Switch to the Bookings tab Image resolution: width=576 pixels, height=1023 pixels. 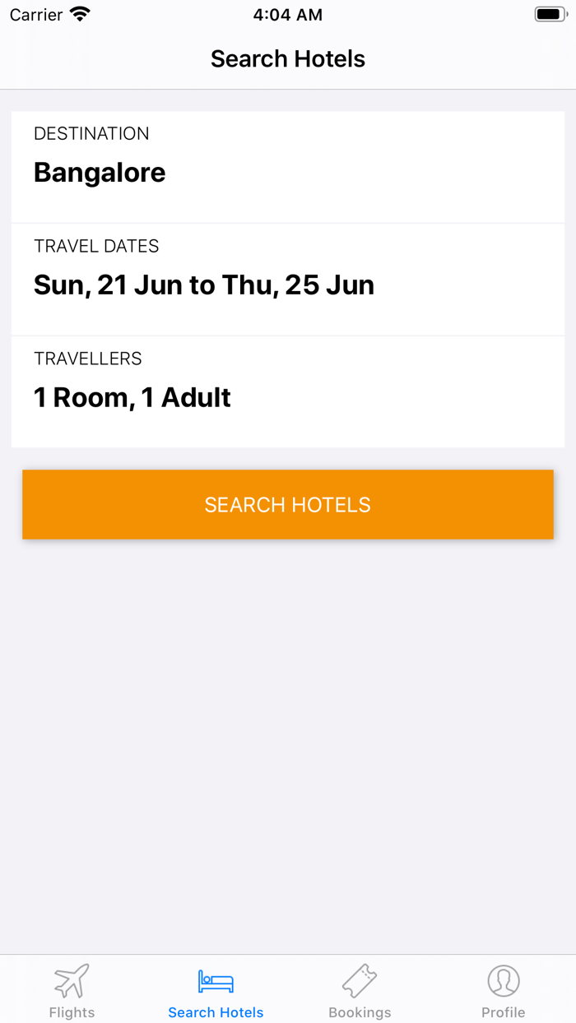[x=360, y=989]
